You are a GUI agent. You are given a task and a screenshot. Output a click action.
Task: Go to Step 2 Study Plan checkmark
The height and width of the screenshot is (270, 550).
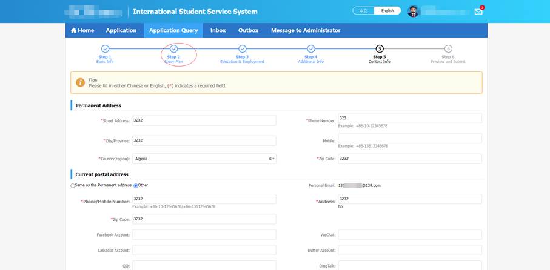173,48
